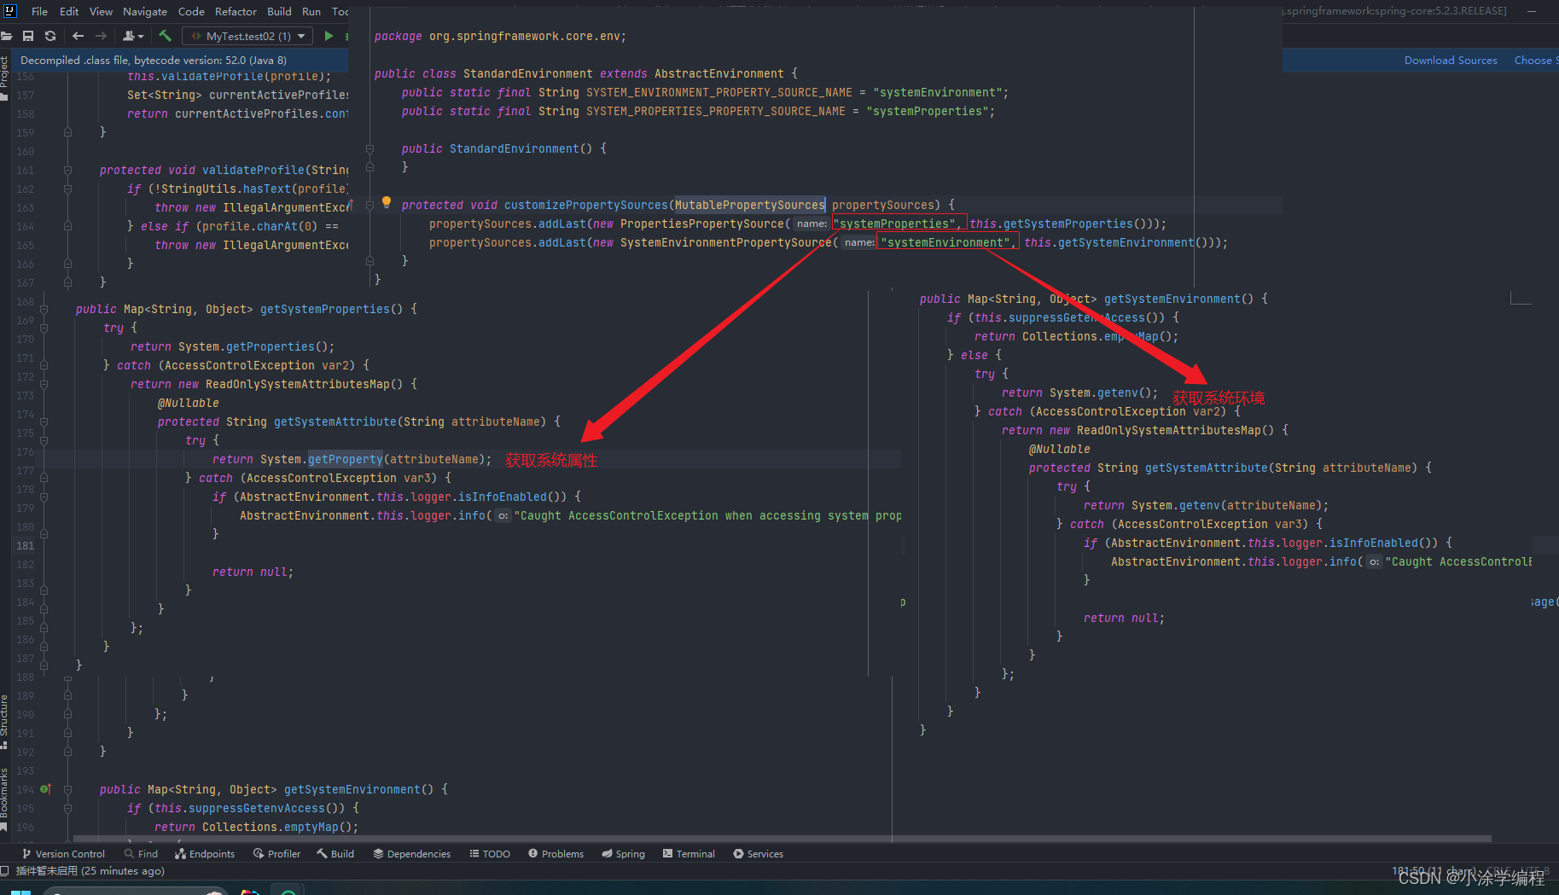This screenshot has height=895, width=1559.
Task: Click the "systemEnvironment" string argument
Action: point(945,242)
